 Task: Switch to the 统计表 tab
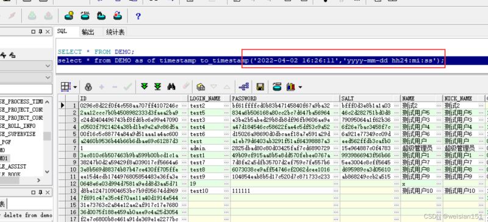pyautogui.click(x=115, y=32)
